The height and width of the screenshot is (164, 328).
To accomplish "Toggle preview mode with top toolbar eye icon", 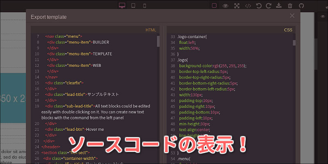I will 225,6.
